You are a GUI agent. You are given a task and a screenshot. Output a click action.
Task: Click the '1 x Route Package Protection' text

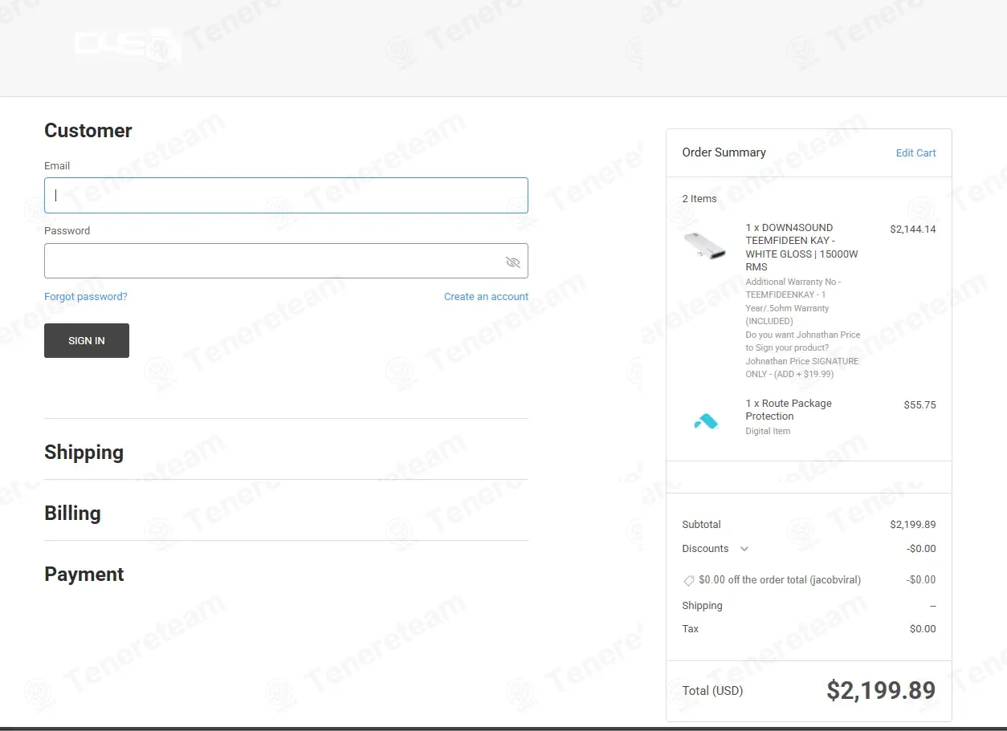click(789, 410)
